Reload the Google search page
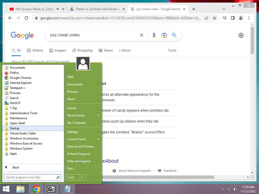This screenshot has height=194, width=259. (26, 18)
